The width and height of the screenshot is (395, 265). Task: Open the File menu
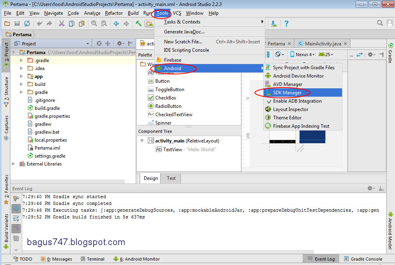pyautogui.click(x=8, y=13)
